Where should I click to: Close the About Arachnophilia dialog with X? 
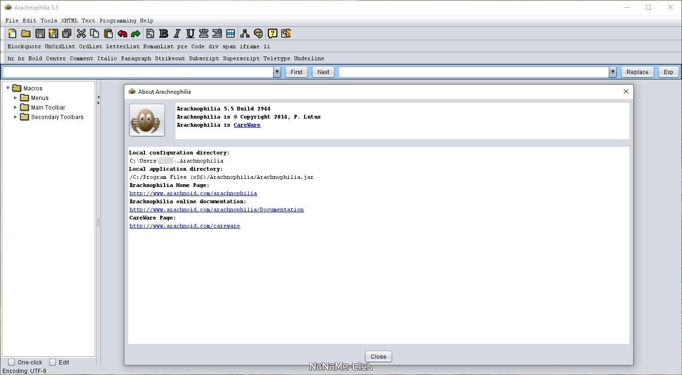[x=626, y=91]
